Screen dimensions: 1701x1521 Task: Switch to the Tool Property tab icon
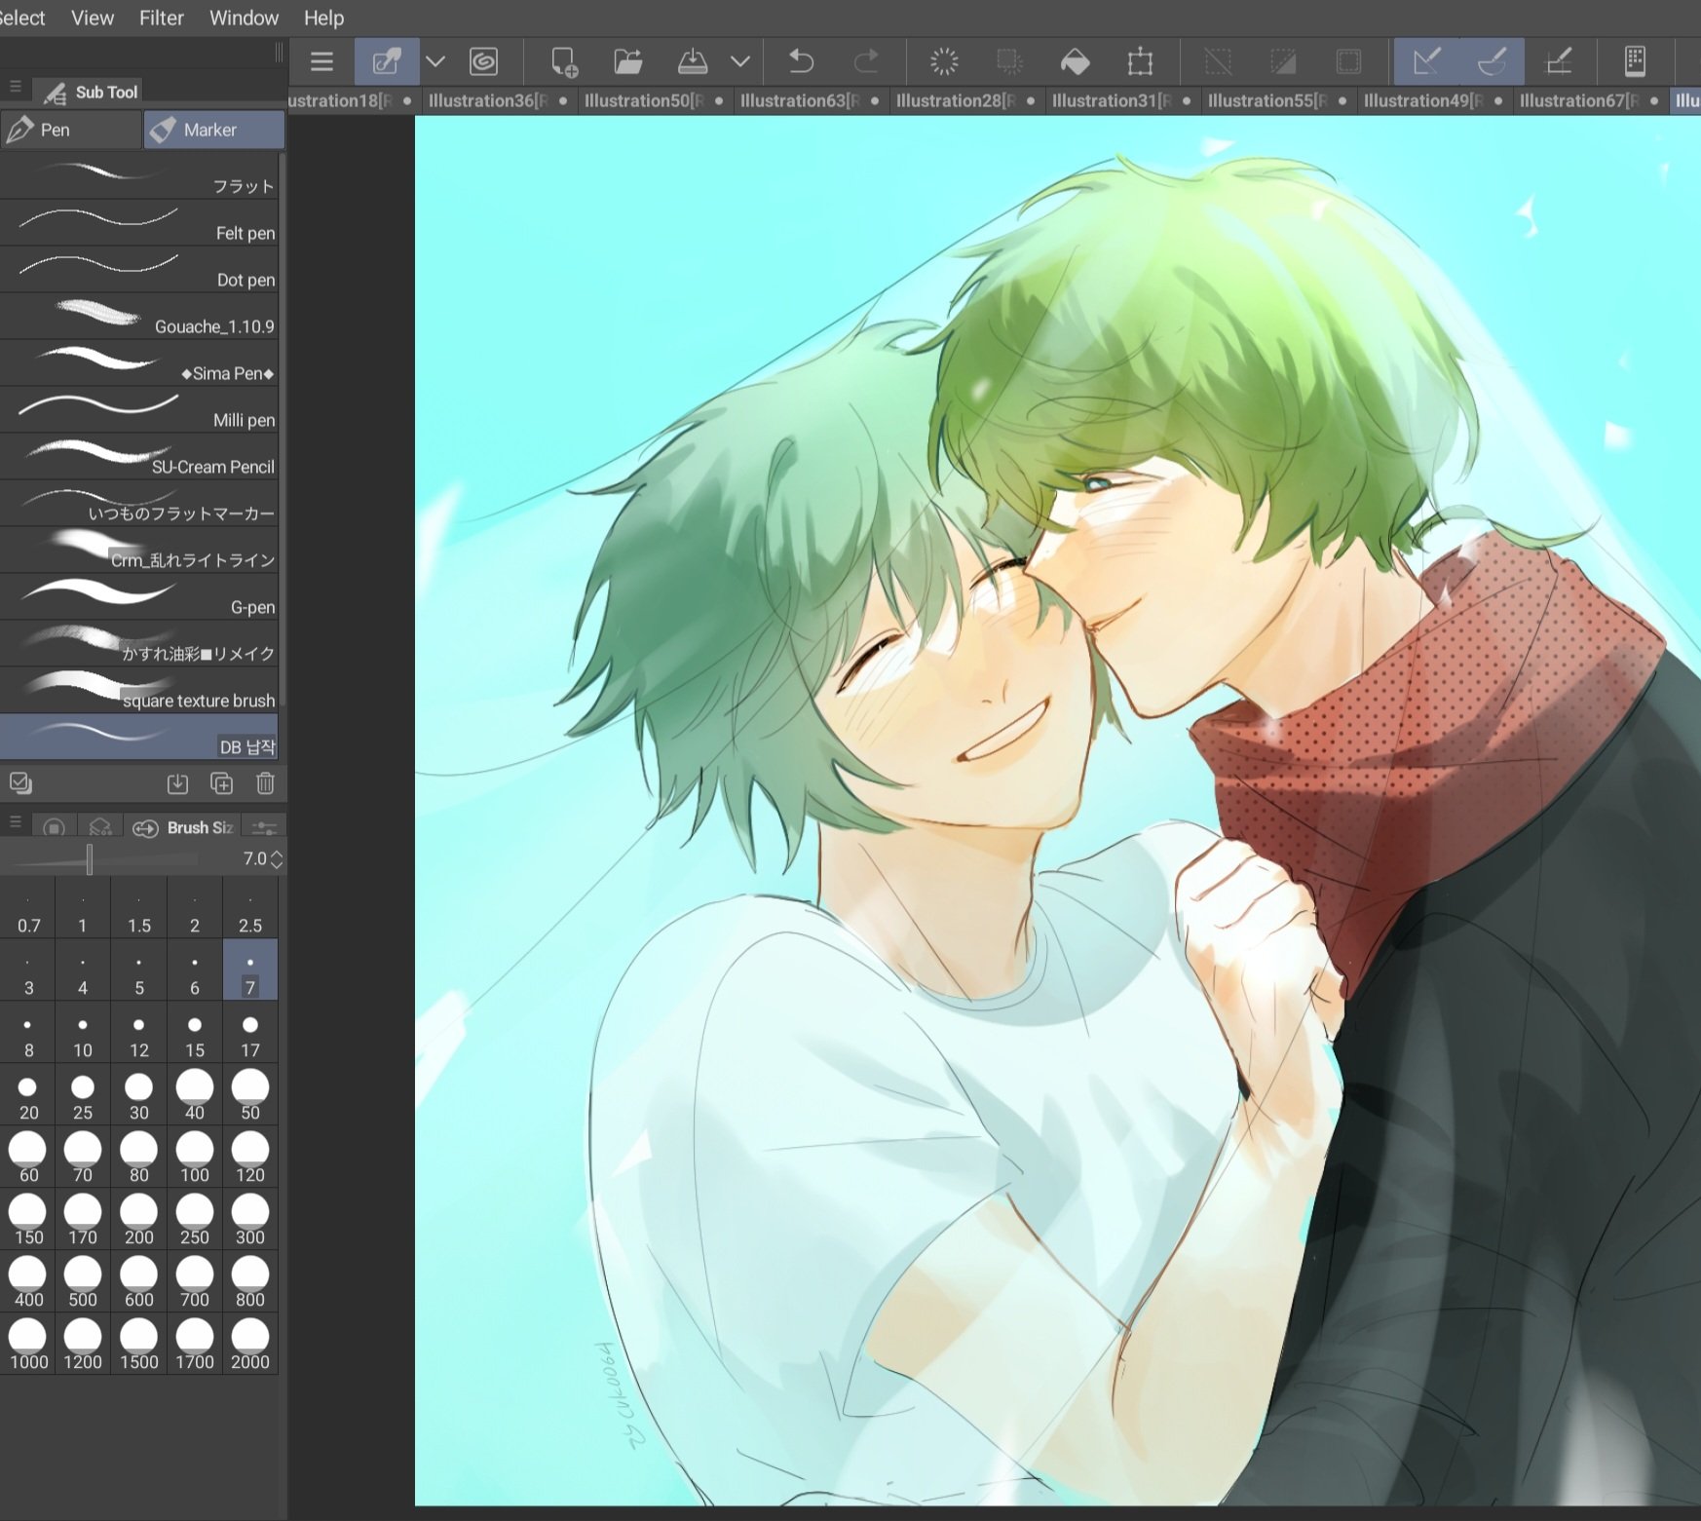coord(55,827)
